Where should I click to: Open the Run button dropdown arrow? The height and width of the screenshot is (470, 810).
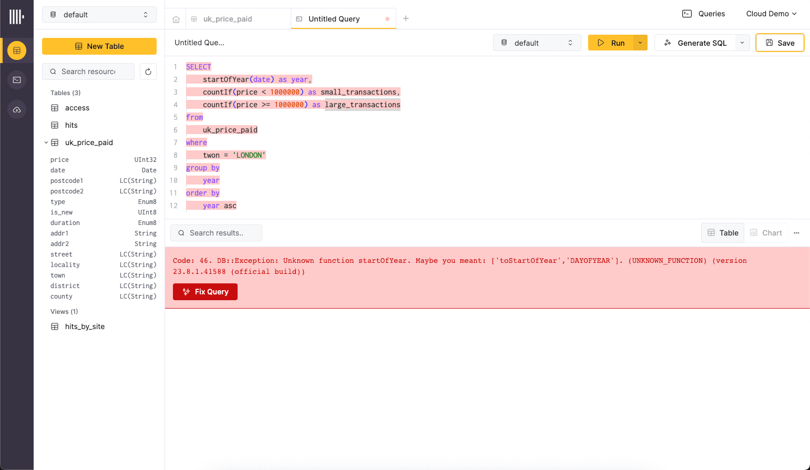pos(640,43)
